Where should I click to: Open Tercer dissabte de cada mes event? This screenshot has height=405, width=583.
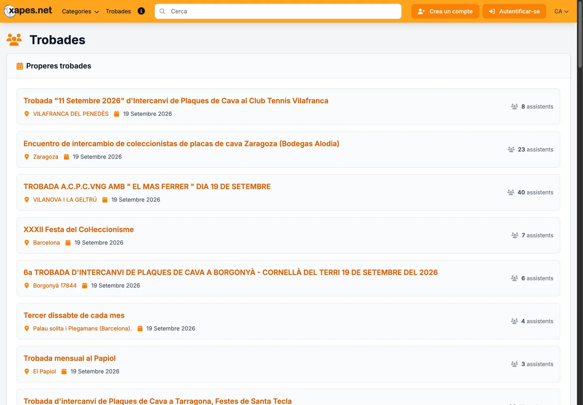pos(74,315)
